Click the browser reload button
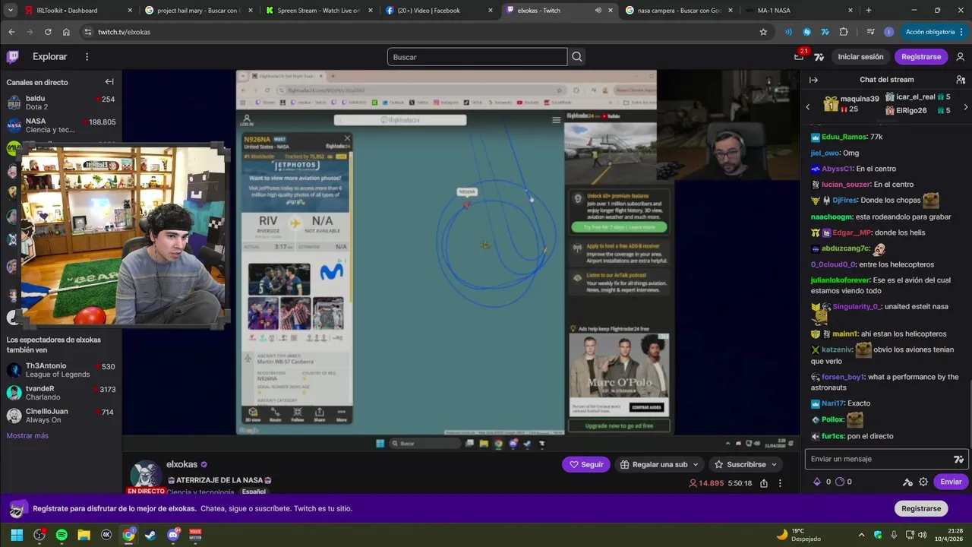 [48, 32]
